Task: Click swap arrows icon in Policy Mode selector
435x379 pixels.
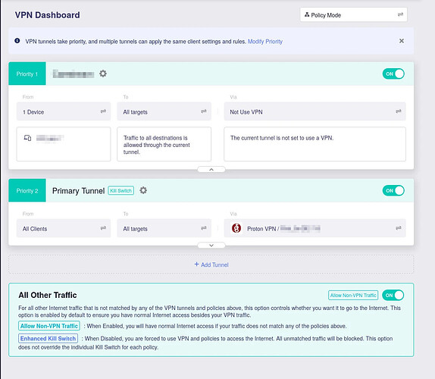Action: click(x=400, y=14)
